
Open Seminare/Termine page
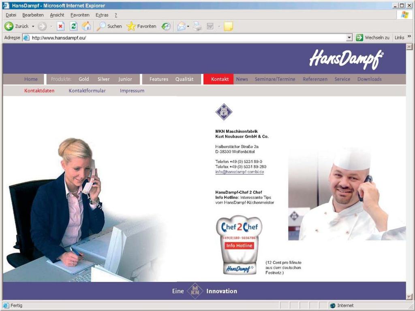point(275,79)
